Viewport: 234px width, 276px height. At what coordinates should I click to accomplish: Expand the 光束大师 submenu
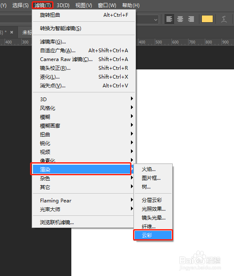click(x=84, y=209)
